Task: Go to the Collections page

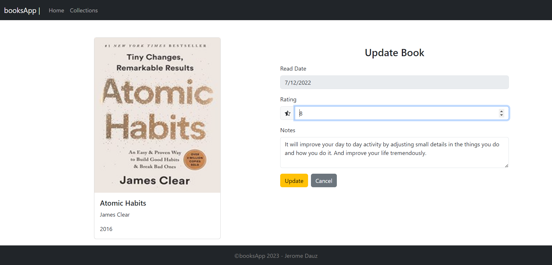Action: click(84, 10)
